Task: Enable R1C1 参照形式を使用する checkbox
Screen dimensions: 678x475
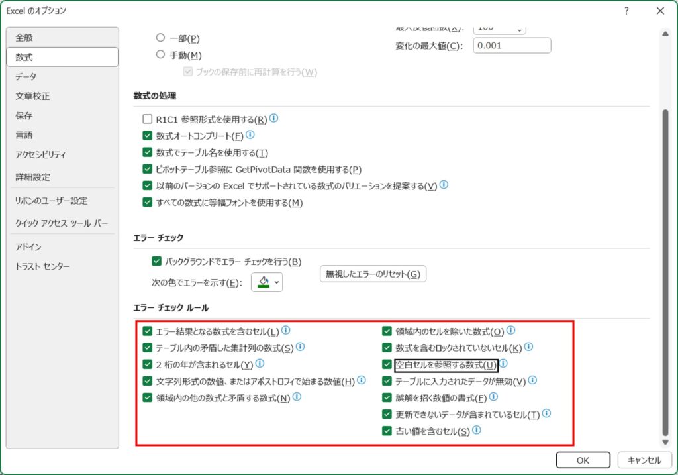Action: pos(148,119)
